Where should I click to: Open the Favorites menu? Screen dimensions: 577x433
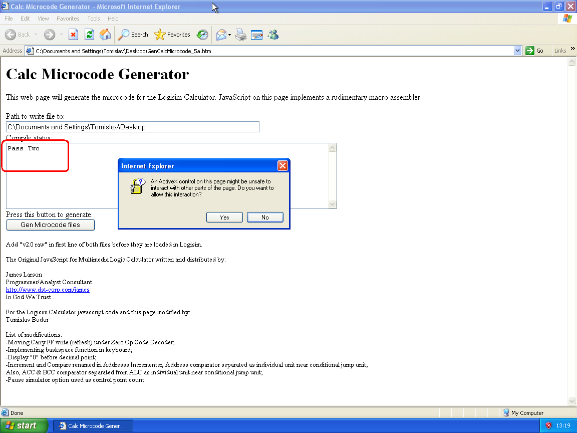click(x=68, y=19)
